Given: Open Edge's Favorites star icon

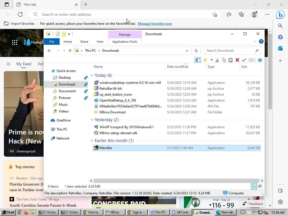Looking at the screenshot, I should [229, 14].
